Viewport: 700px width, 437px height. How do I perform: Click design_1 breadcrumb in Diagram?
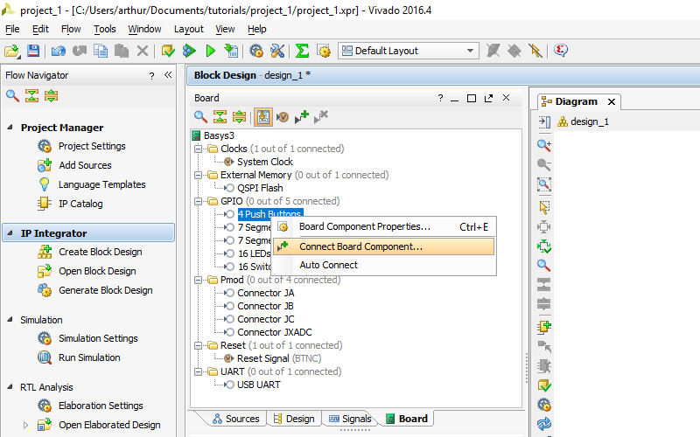[x=589, y=121]
